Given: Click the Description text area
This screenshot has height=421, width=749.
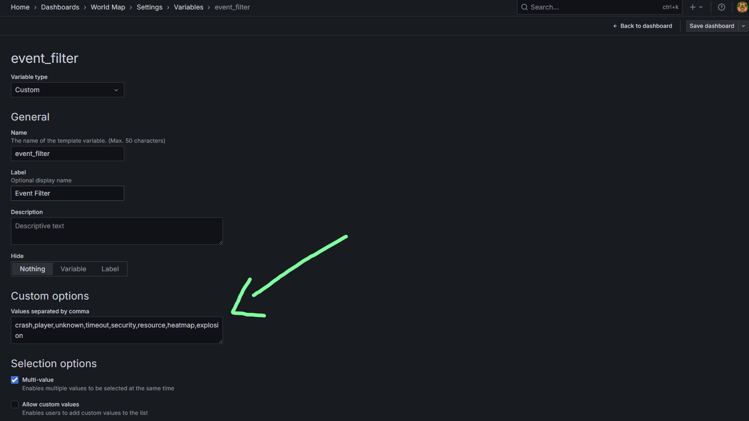Looking at the screenshot, I should [117, 231].
